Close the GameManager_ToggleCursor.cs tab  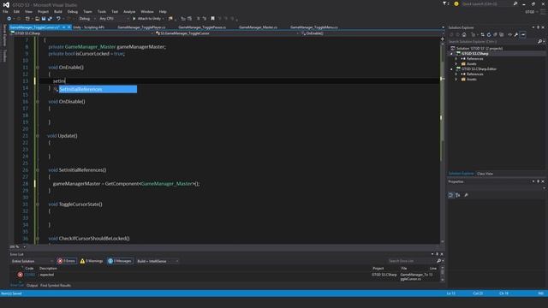(x=68, y=27)
